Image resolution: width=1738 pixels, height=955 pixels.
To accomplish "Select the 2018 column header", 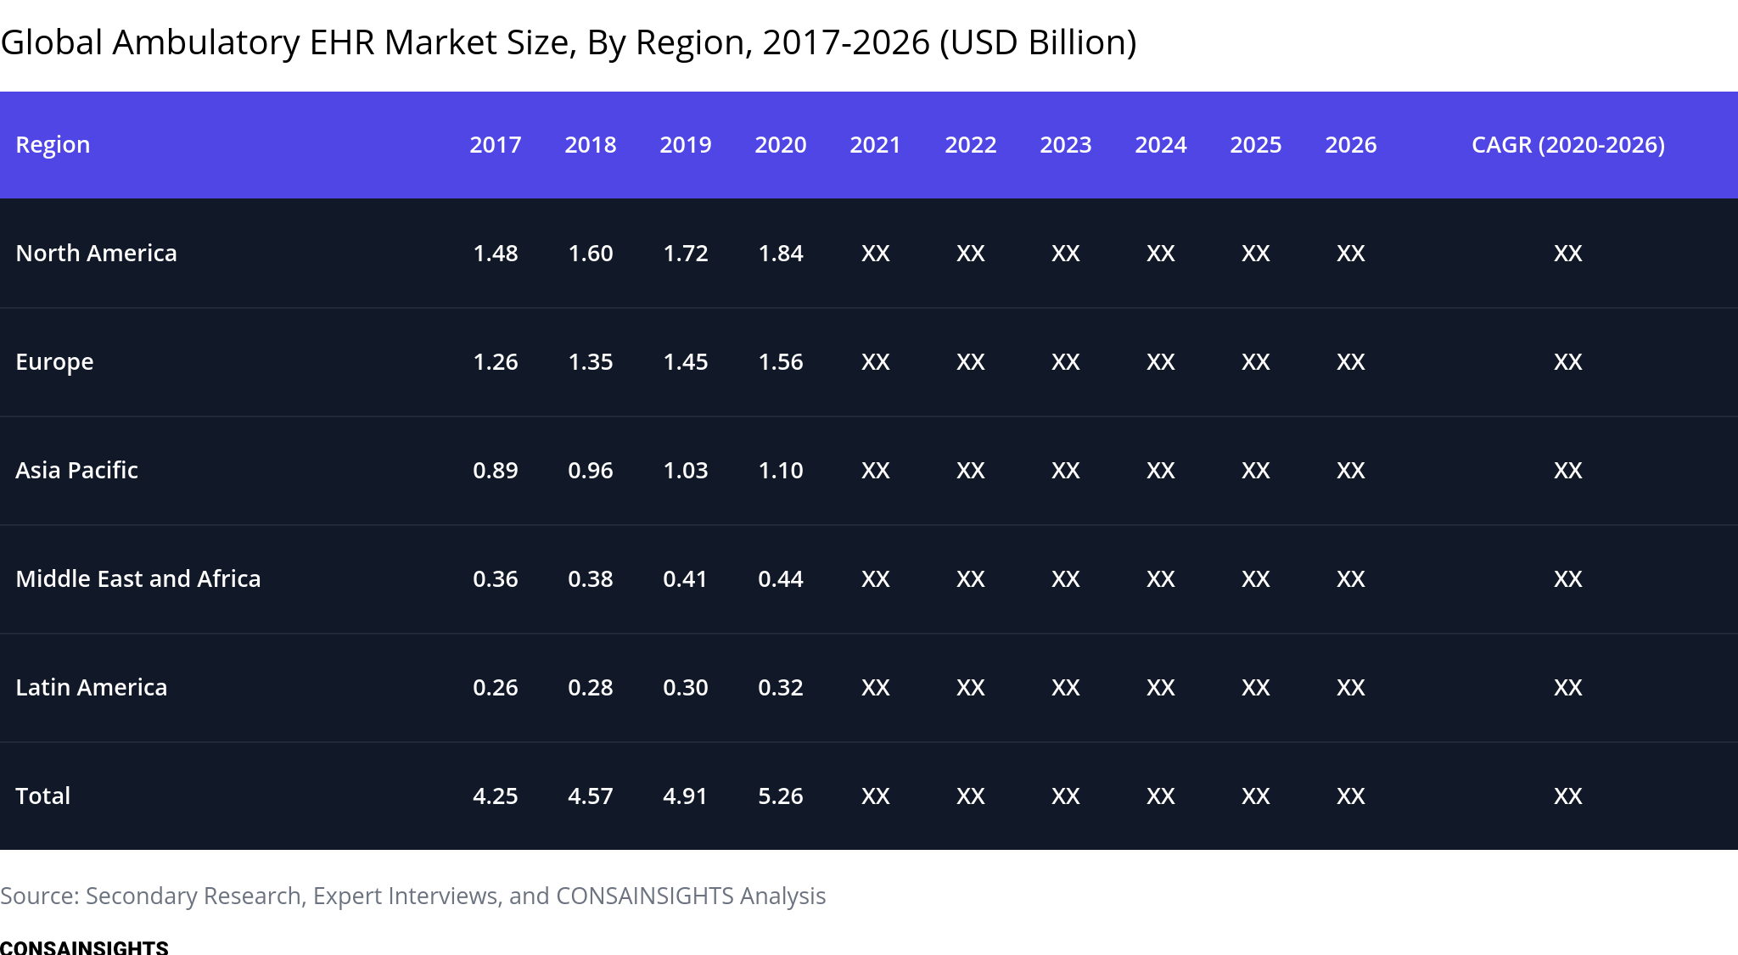I will point(591,145).
